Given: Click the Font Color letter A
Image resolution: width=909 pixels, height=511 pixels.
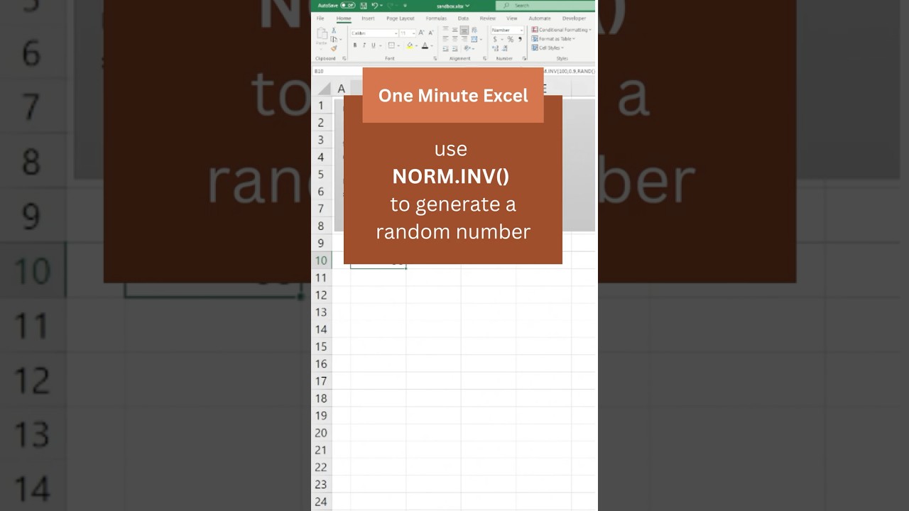Looking at the screenshot, I should [x=425, y=45].
